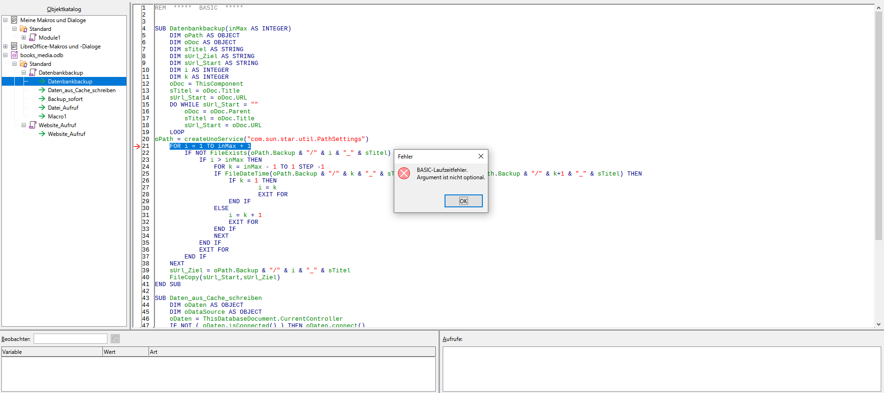
Task: Collapse the Meine Makros und Dialoge node
Action: point(6,20)
